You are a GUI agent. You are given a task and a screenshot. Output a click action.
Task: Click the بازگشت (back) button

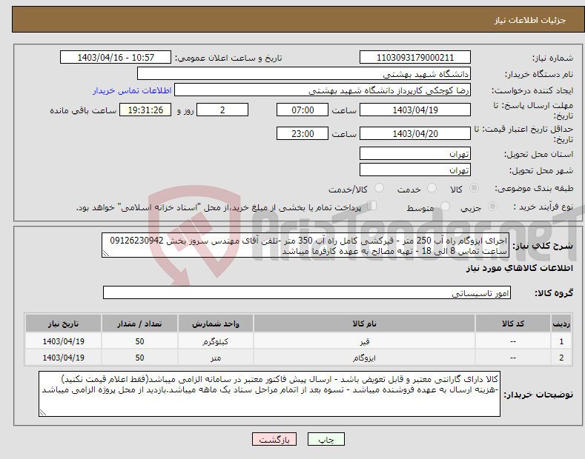tap(274, 439)
